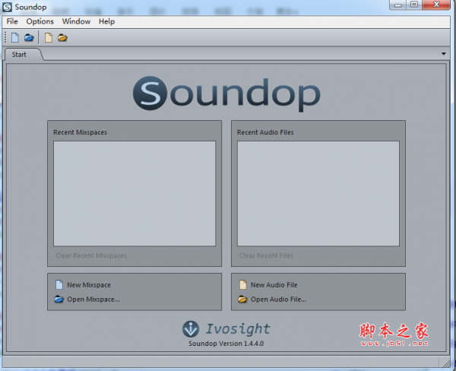This screenshot has height=371, width=456.
Task: Click inside the Recent Audio Files list
Action: point(318,192)
